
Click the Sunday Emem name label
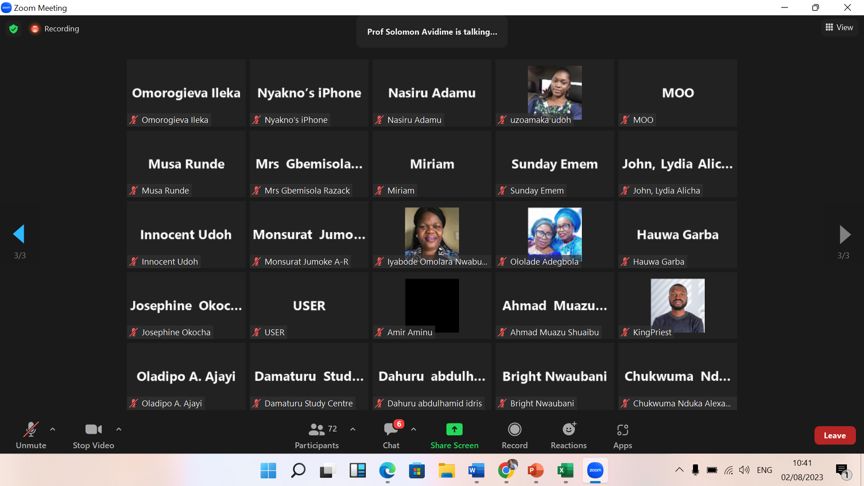537,190
